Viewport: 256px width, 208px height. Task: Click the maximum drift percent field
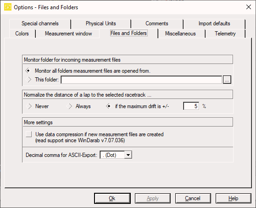(x=191, y=106)
